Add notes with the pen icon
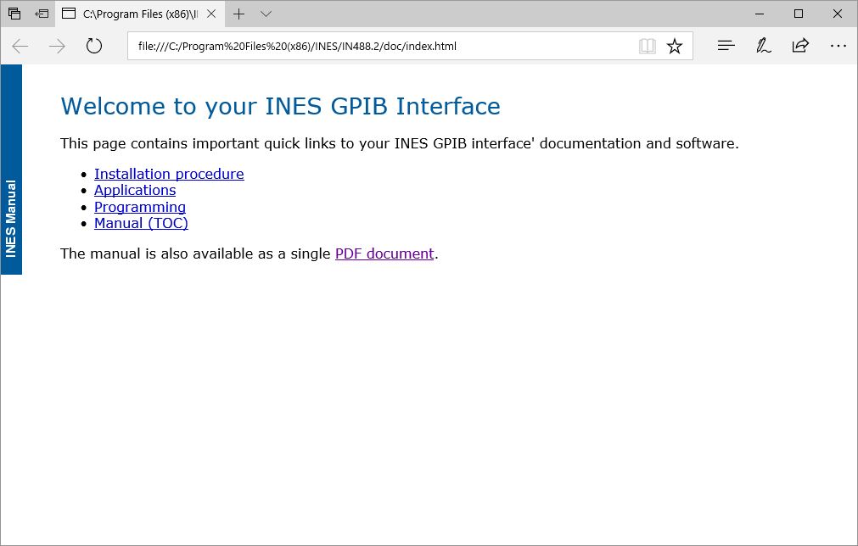This screenshot has height=546, width=858. (763, 46)
